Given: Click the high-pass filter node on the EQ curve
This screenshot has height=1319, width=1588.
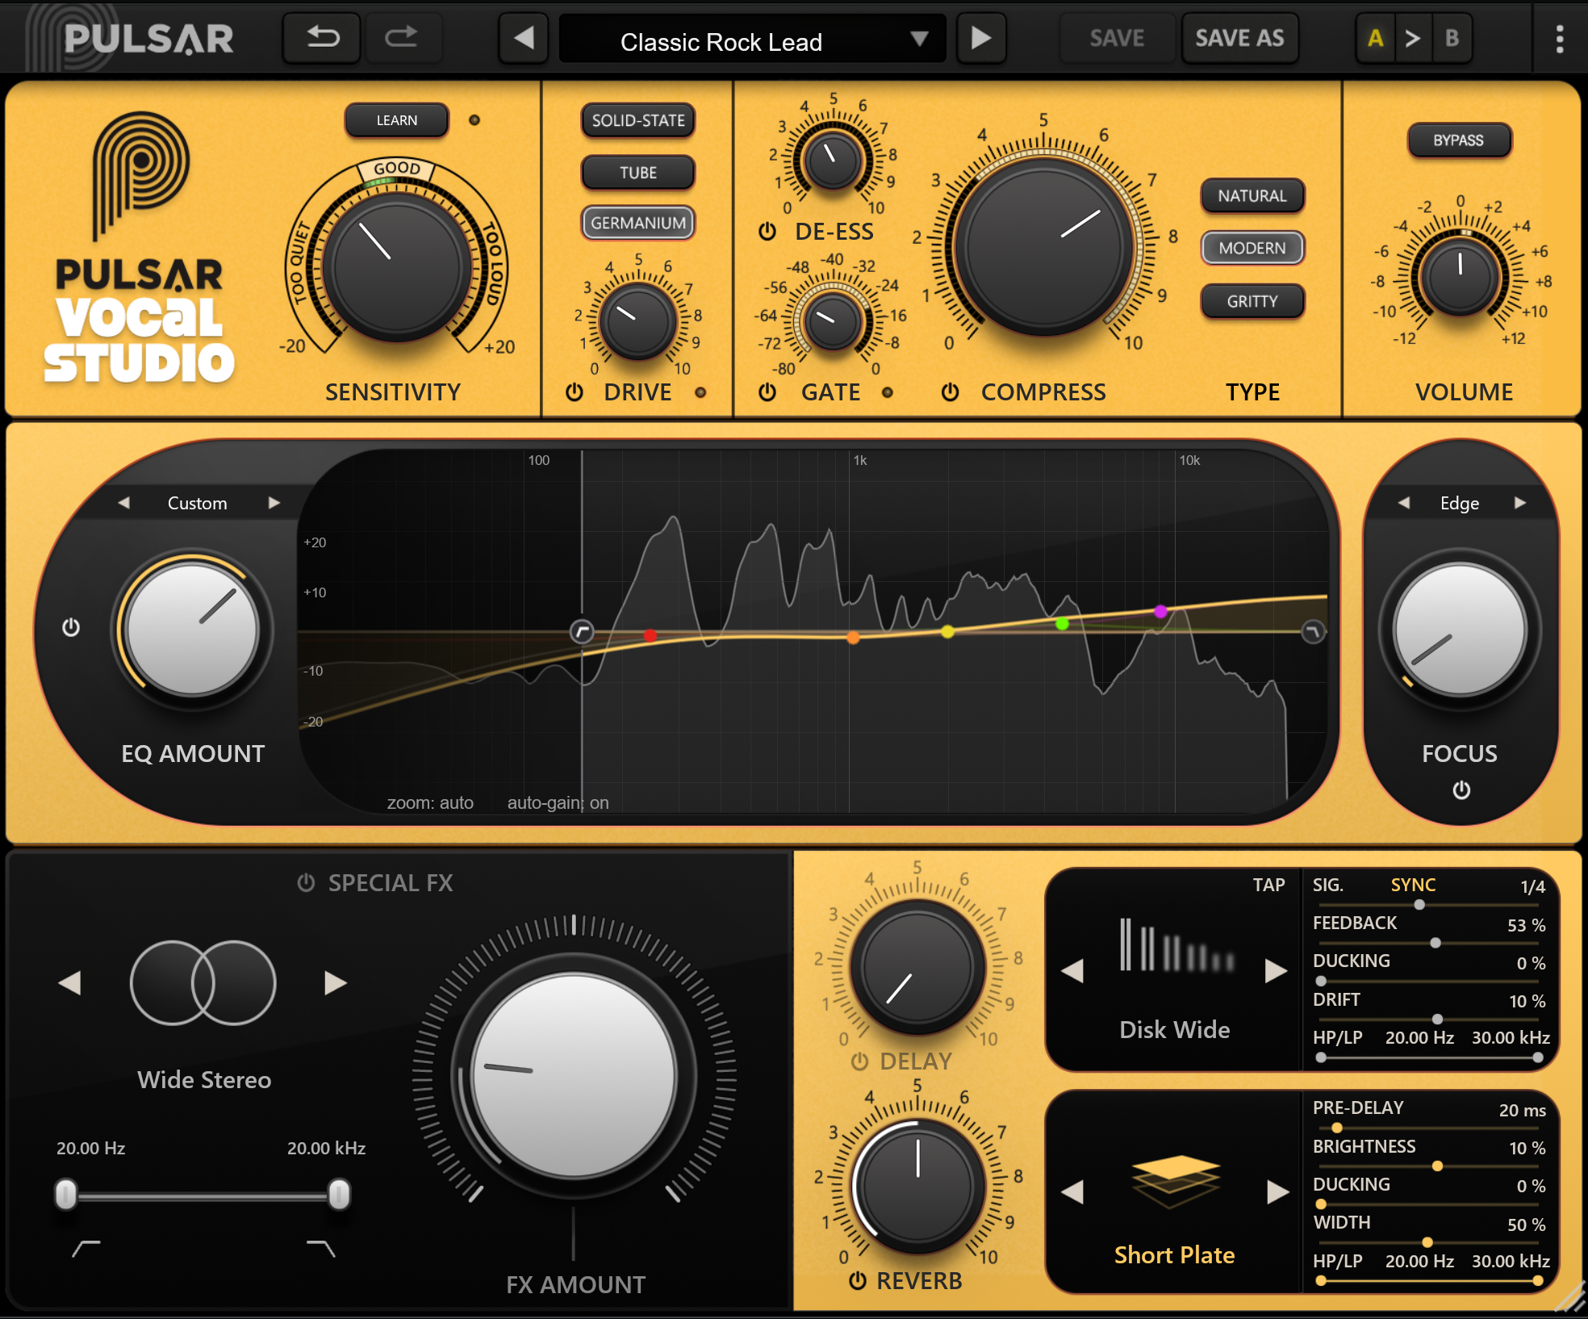Looking at the screenshot, I should (x=583, y=632).
